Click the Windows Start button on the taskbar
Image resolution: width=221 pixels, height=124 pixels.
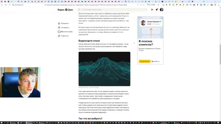[x=1, y=123]
